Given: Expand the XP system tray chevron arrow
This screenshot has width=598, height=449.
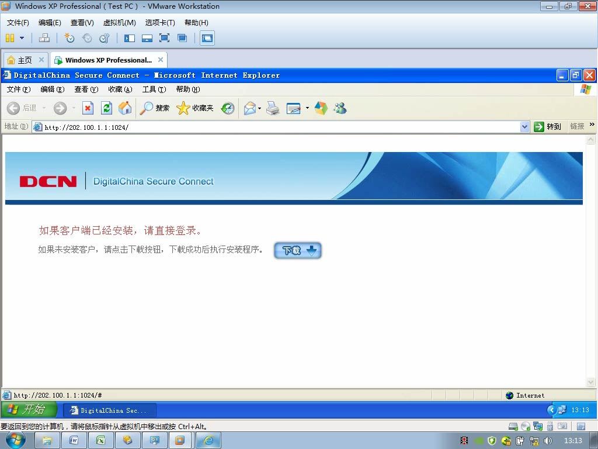Looking at the screenshot, I should 551,410.
